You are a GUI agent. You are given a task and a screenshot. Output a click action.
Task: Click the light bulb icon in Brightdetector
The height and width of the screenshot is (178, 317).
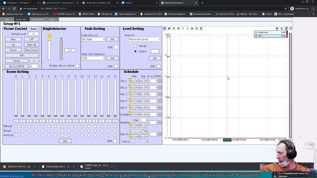tap(61, 36)
